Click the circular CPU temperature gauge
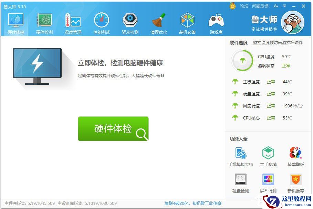The width and height of the screenshot is (313, 209). pos(243,61)
